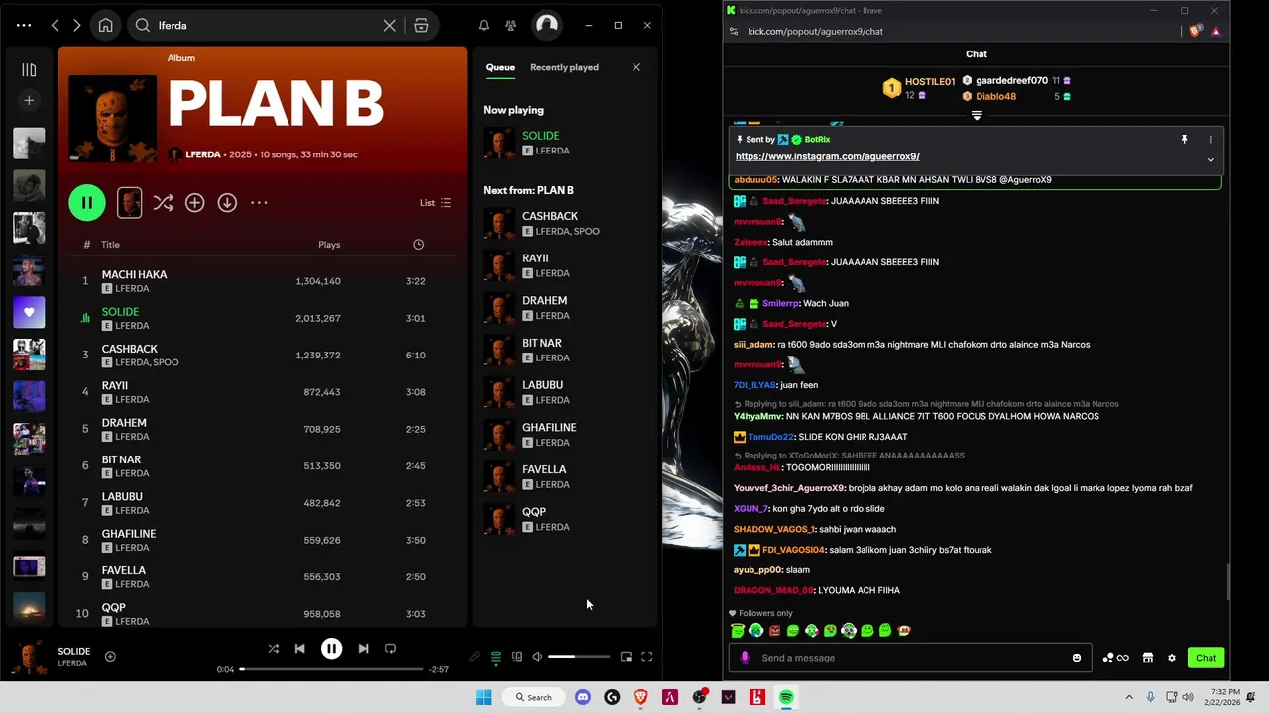The height and width of the screenshot is (713, 1269).
Task: Unpin the pinned message in Kick chat
Action: pyautogui.click(x=1184, y=140)
